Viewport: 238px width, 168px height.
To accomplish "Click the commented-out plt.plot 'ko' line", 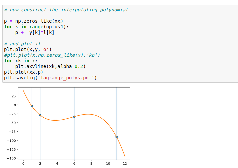I will click(x=52, y=55).
